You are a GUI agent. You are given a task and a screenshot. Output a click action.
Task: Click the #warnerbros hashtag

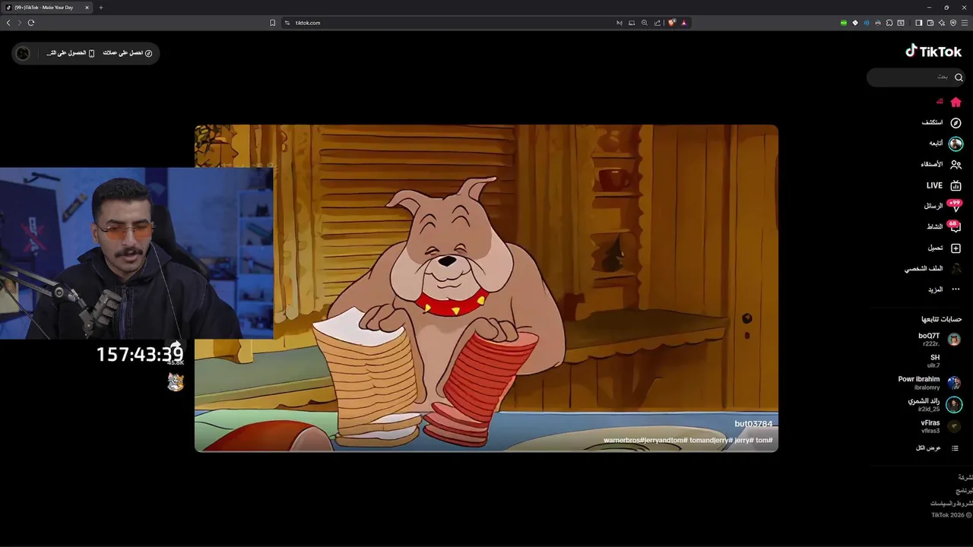point(623,441)
